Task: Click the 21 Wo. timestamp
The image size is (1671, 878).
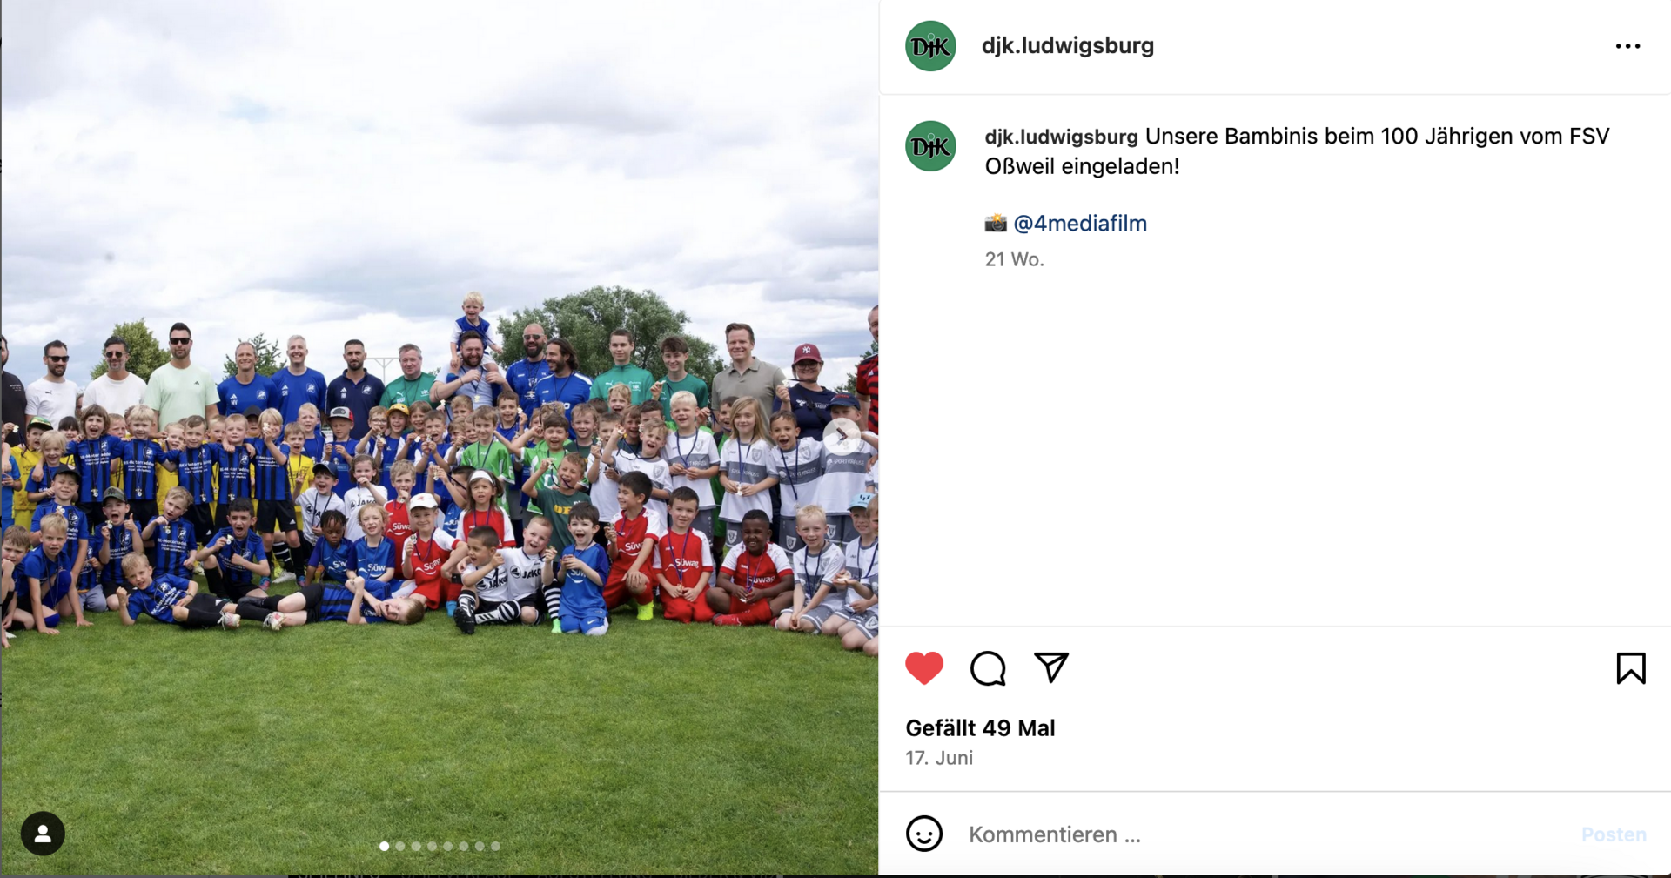Action: 1014,259
